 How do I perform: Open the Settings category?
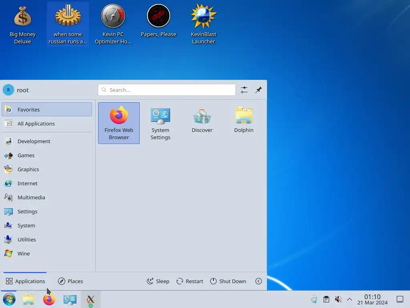click(47, 211)
